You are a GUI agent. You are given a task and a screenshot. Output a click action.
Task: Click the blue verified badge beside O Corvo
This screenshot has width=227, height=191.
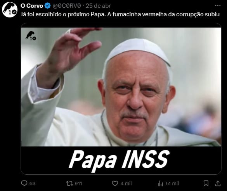pos(47,6)
